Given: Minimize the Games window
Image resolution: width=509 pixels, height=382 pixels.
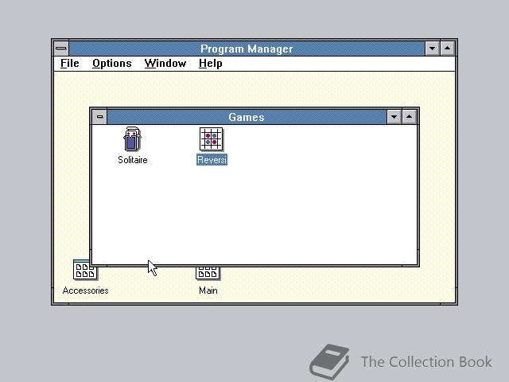Looking at the screenshot, I should 394,117.
